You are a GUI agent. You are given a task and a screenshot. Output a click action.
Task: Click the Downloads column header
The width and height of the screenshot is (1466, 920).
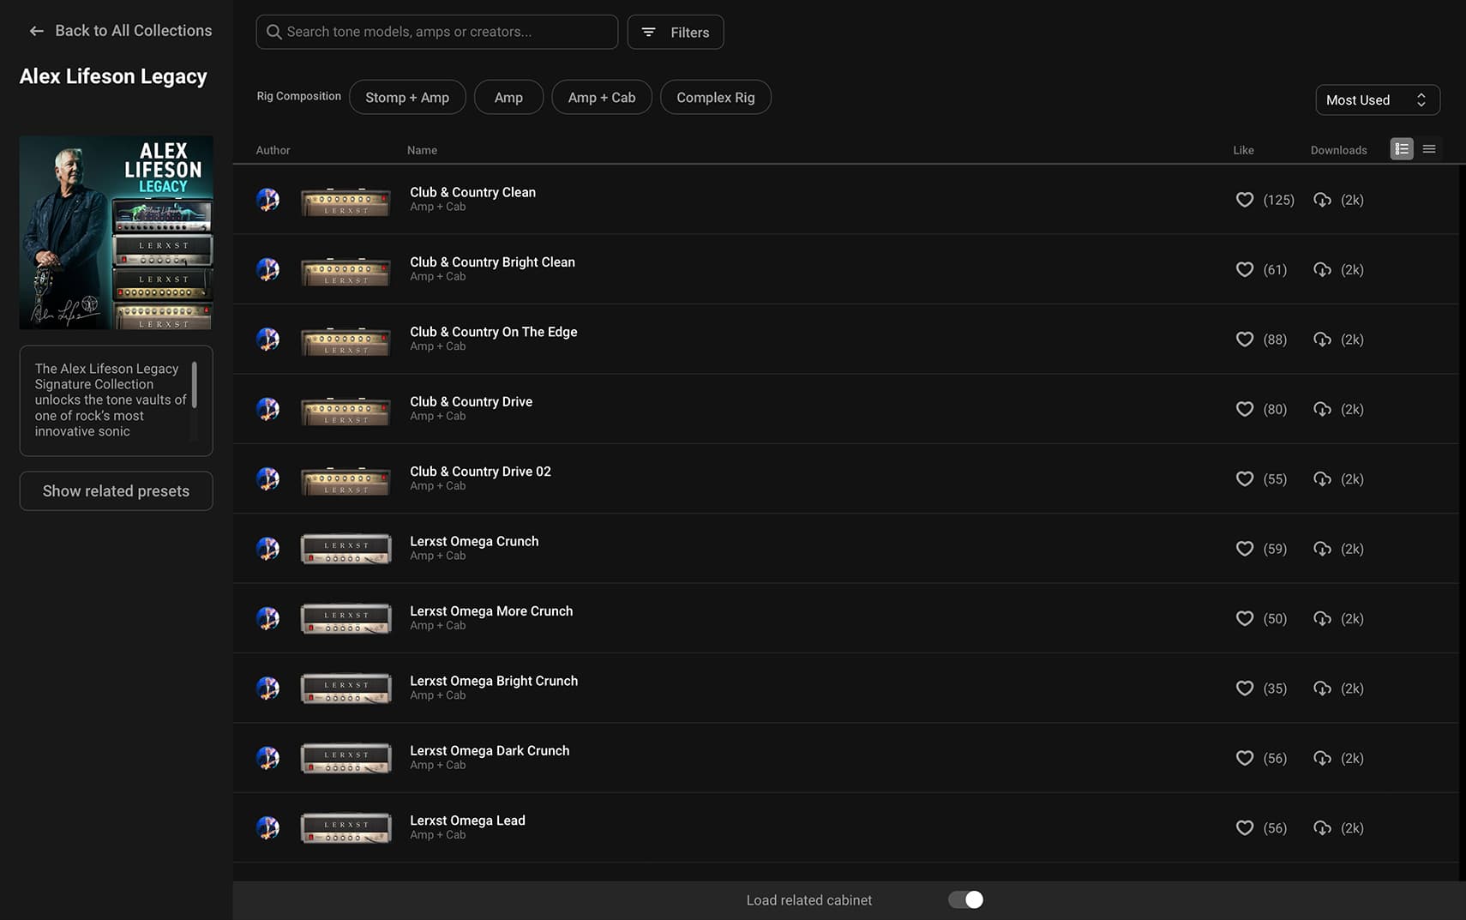coord(1338,150)
